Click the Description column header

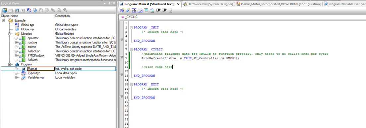tap(62, 16)
